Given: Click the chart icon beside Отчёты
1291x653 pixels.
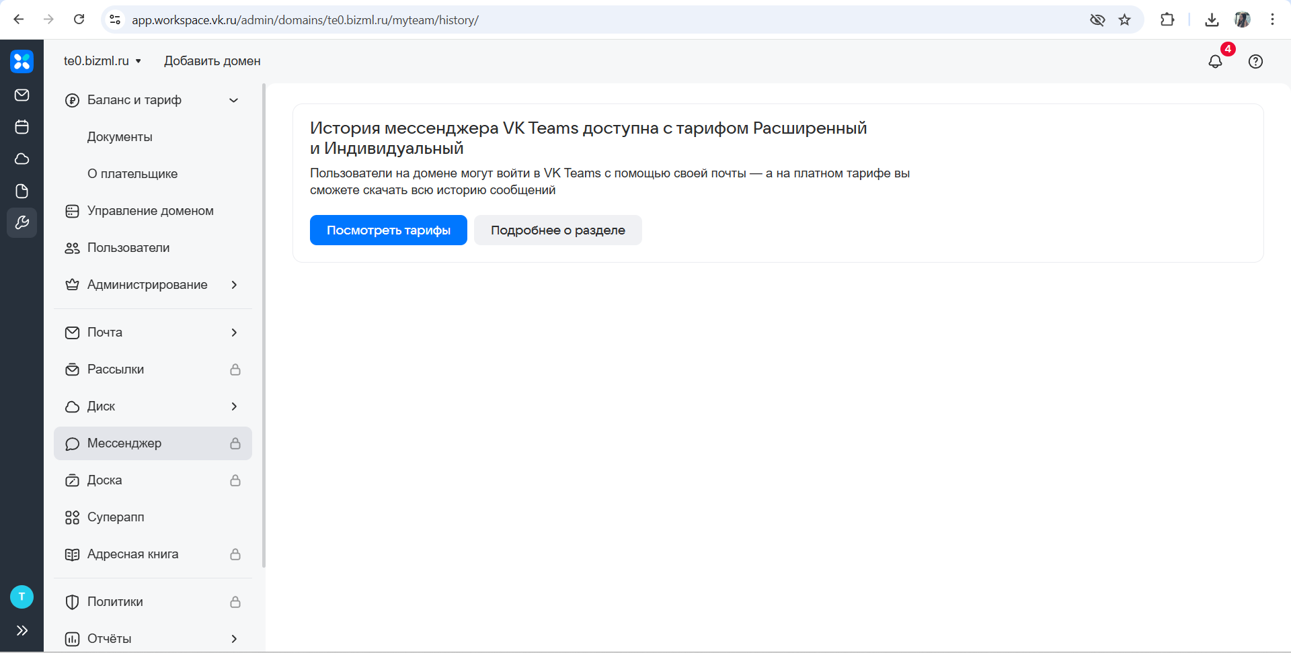Looking at the screenshot, I should [72, 639].
